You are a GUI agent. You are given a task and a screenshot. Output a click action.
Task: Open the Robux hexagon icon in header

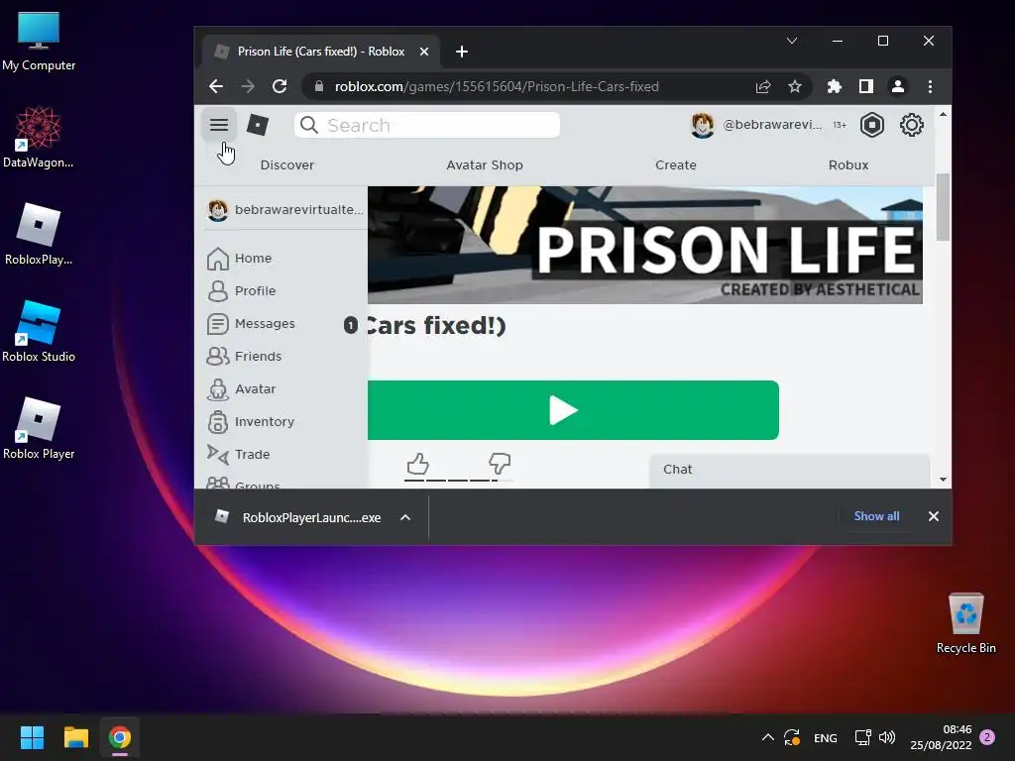point(872,125)
